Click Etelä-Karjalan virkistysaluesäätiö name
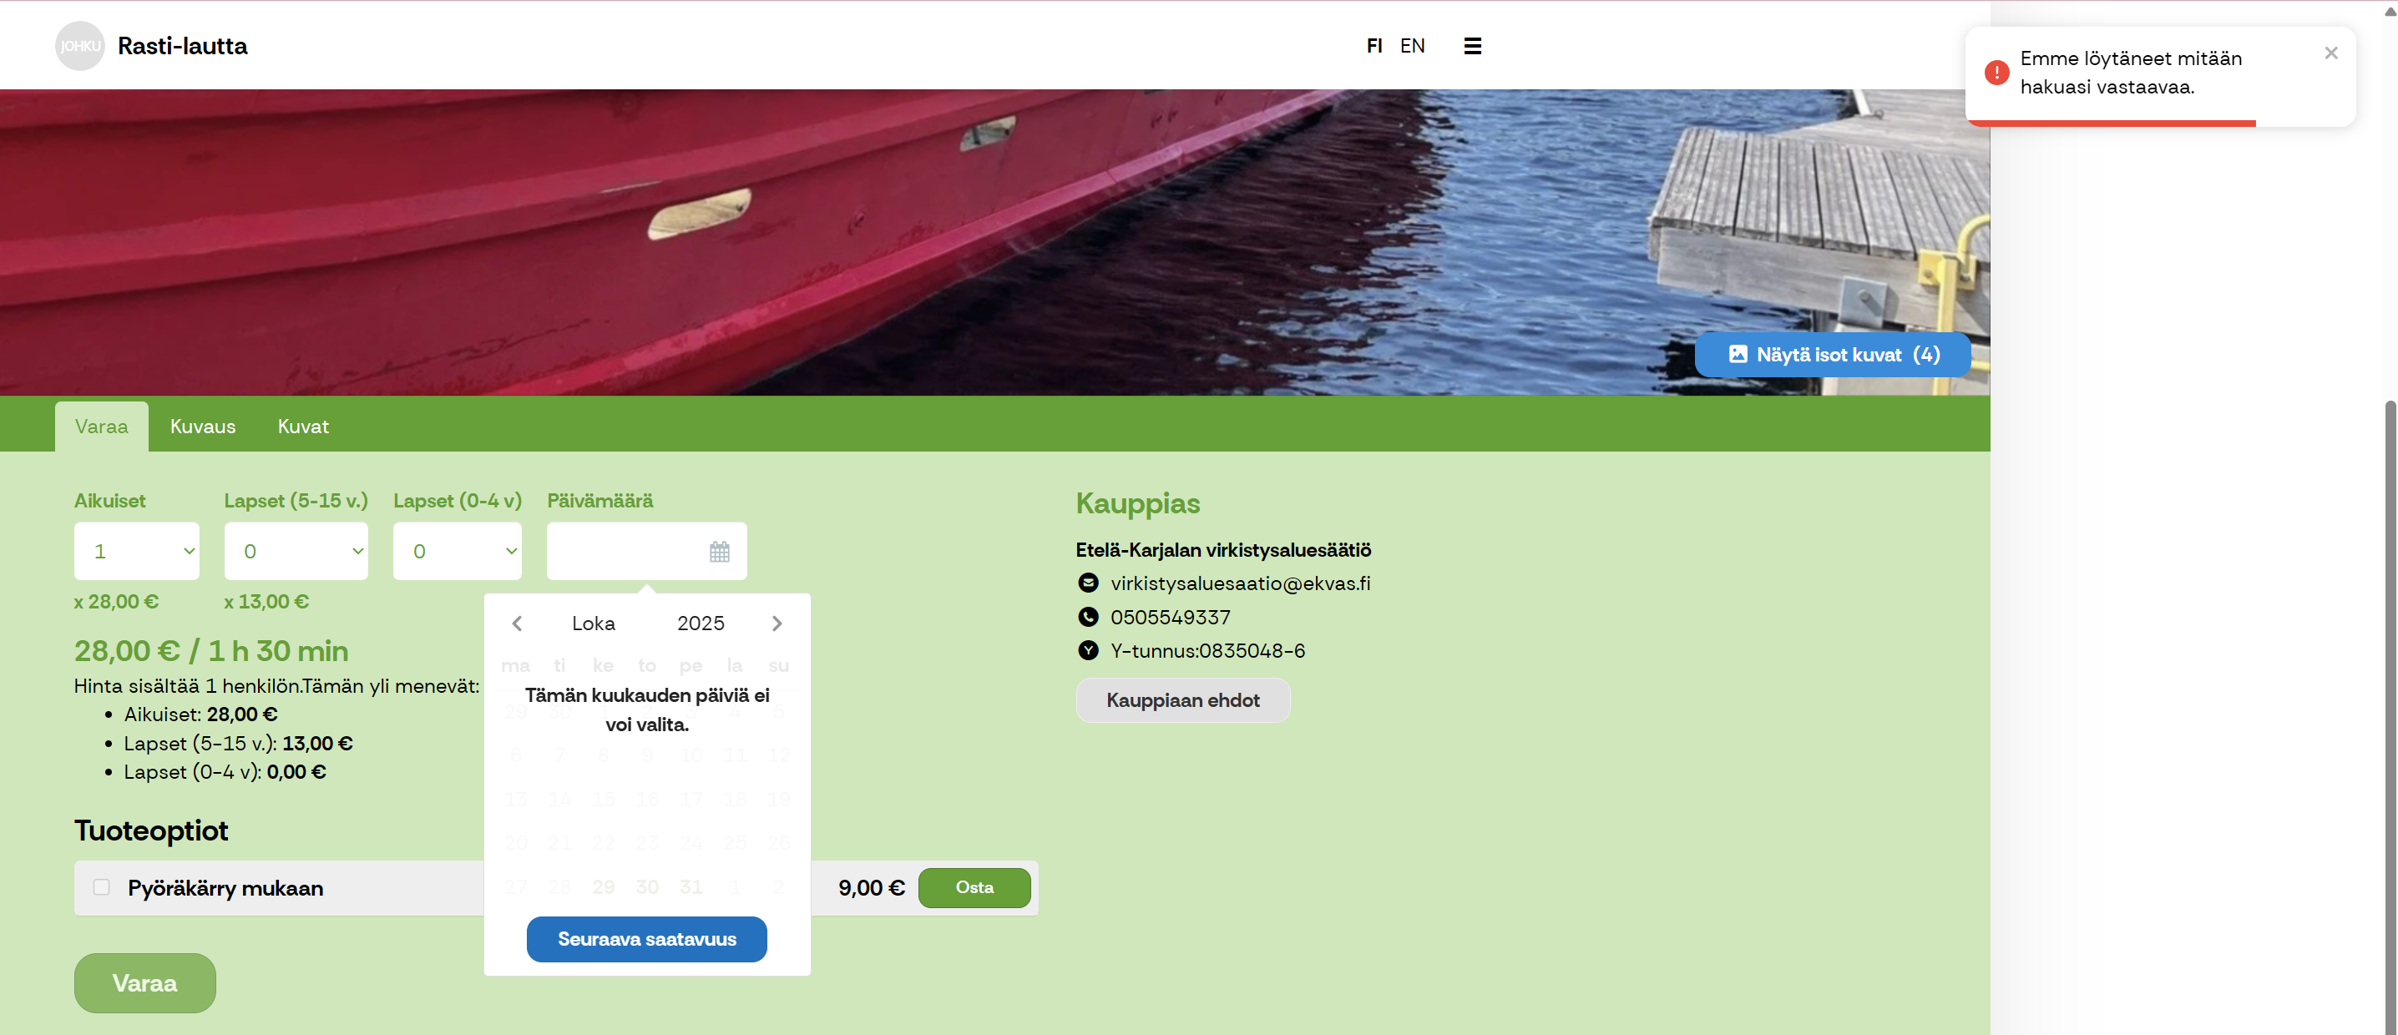The width and height of the screenshot is (2398, 1035). (1223, 550)
